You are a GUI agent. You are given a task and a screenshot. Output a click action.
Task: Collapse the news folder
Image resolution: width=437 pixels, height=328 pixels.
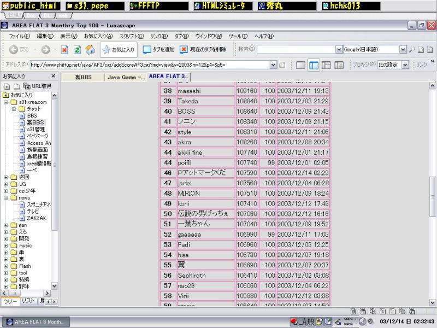5,198
